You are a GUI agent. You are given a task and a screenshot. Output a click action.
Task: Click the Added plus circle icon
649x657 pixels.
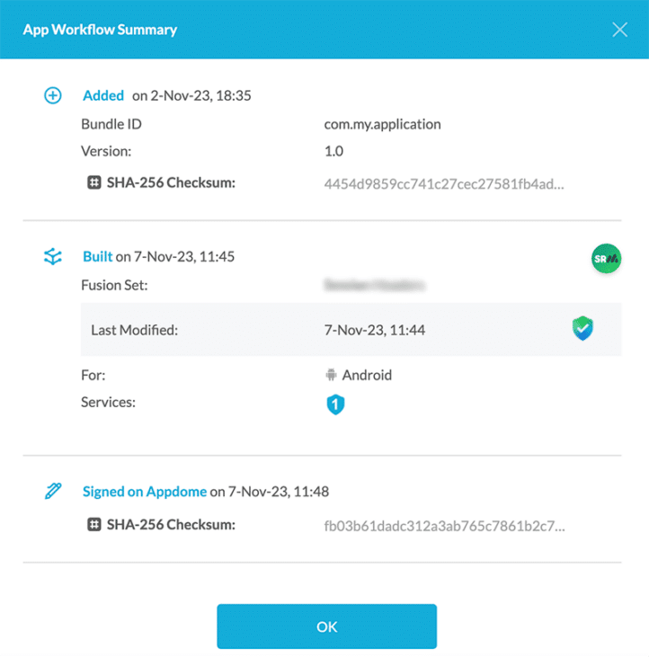click(53, 95)
